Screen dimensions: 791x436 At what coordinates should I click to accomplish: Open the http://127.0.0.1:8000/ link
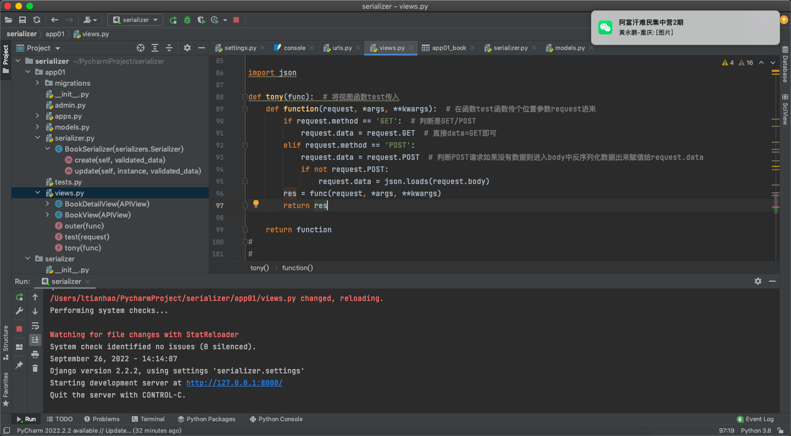pyautogui.click(x=234, y=383)
